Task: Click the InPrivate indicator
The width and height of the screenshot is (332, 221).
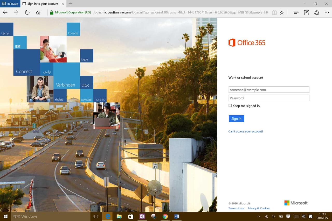Action: coord(10,4)
